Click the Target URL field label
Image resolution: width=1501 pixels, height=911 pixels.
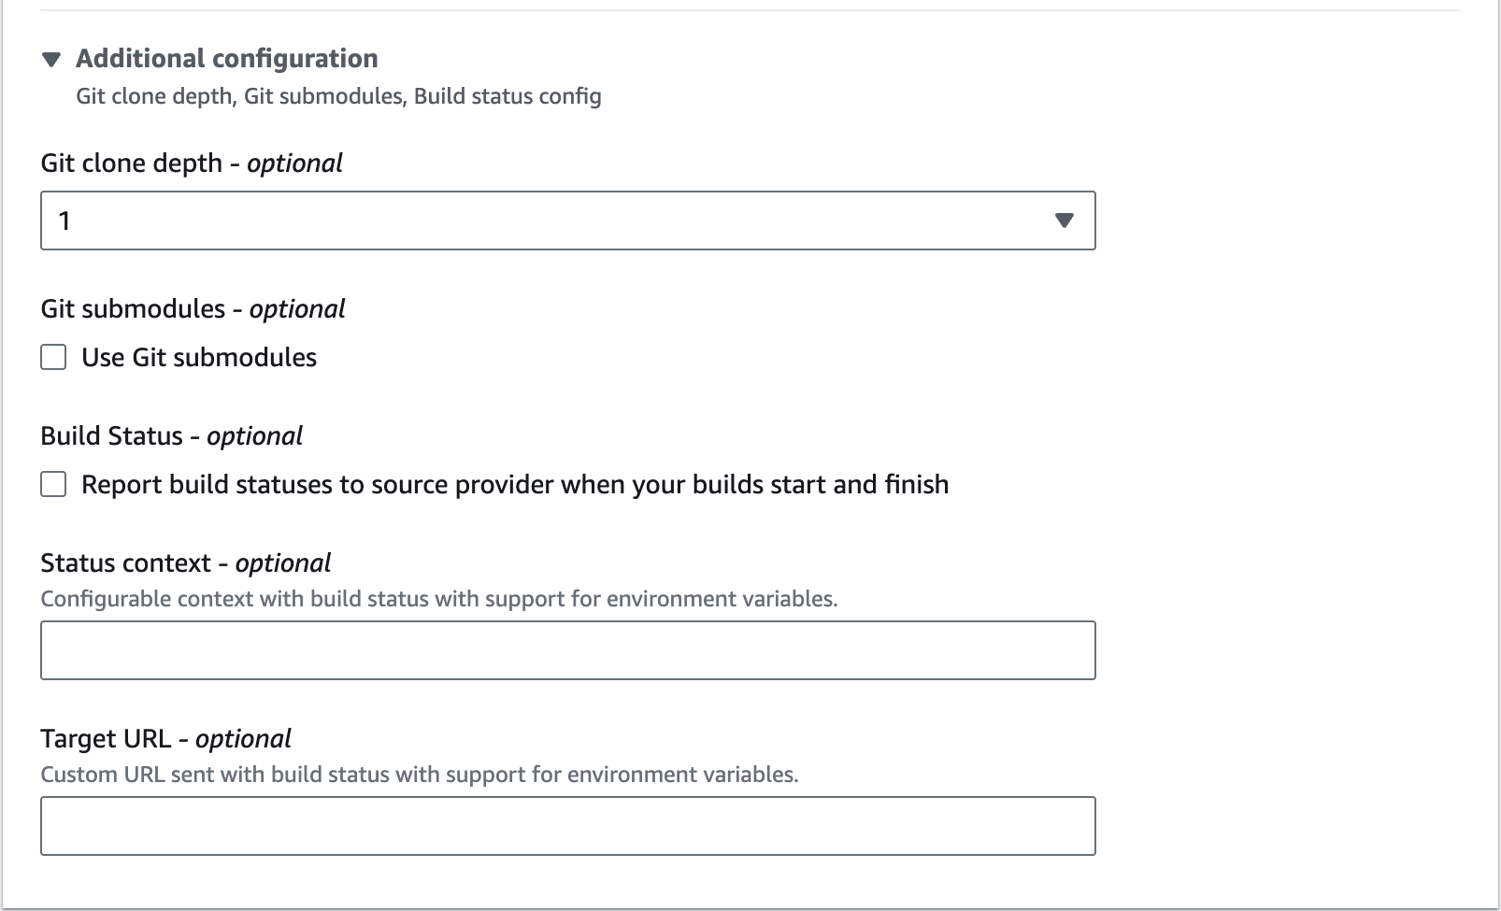pyautogui.click(x=106, y=739)
